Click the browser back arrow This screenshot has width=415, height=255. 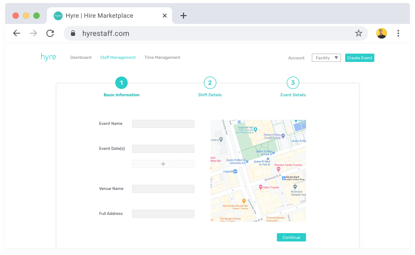coord(17,33)
